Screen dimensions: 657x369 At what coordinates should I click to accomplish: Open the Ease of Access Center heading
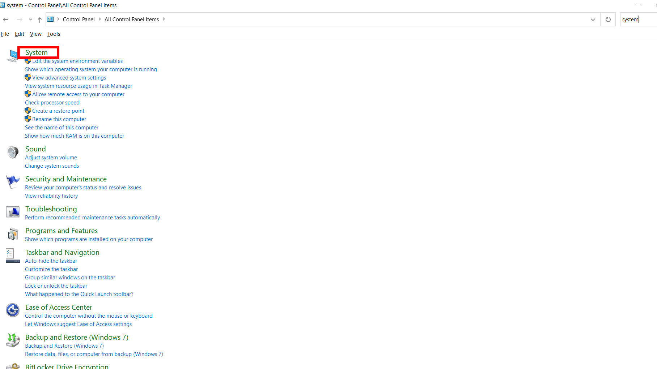[59, 307]
